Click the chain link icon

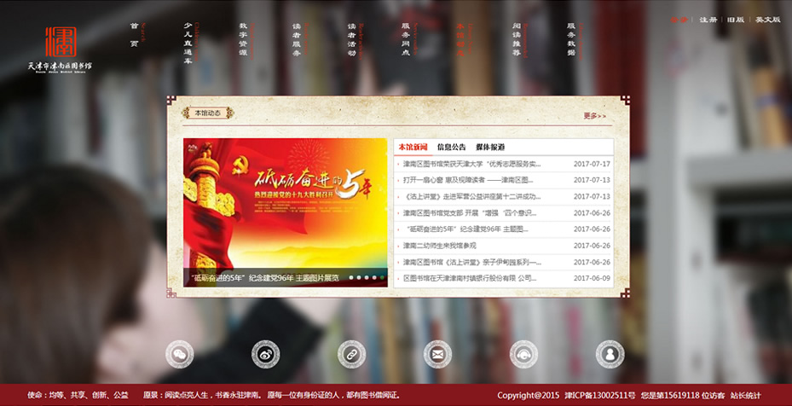(351, 353)
